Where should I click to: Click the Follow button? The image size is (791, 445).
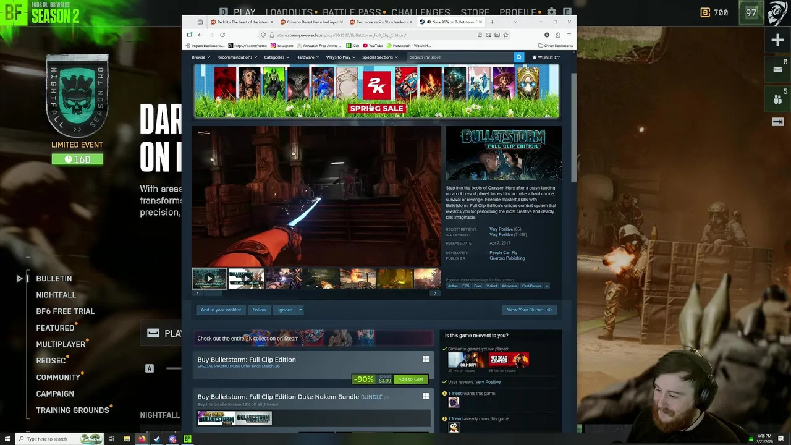260,310
